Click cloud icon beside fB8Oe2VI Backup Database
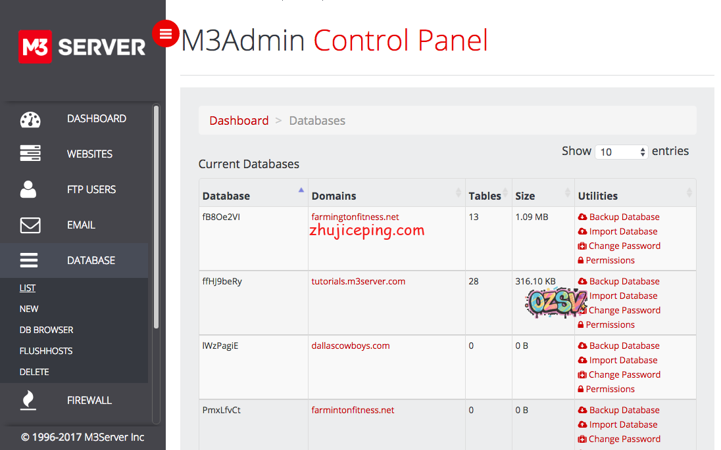 click(582, 217)
